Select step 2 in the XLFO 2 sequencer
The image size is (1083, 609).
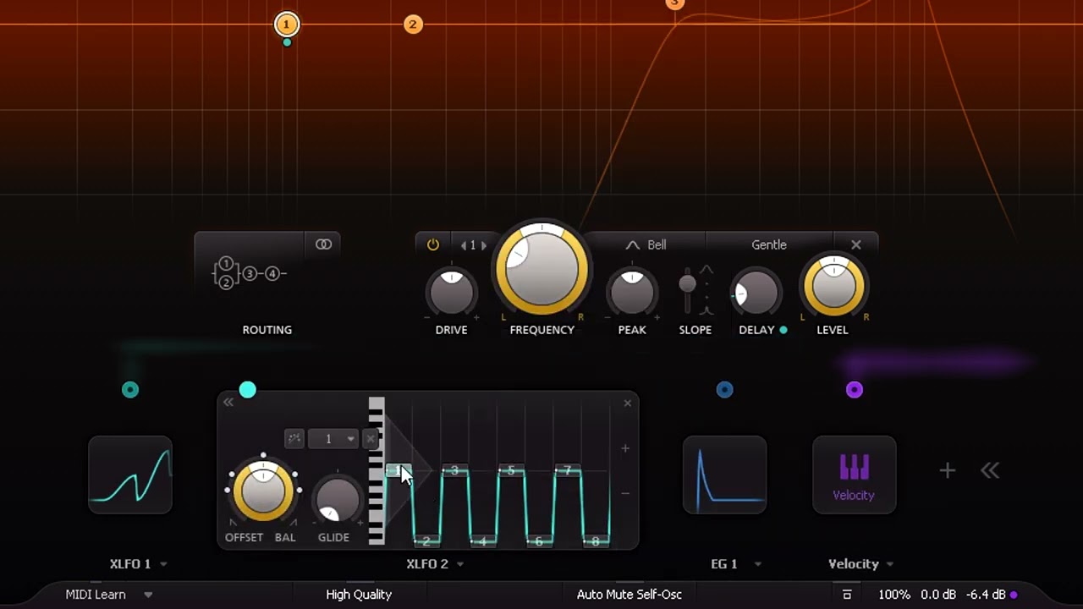pyautogui.click(x=426, y=540)
